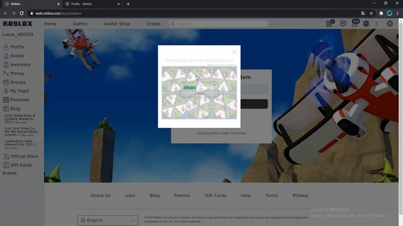Go forward with the browser forward arrow
403x226 pixels.
13,13
